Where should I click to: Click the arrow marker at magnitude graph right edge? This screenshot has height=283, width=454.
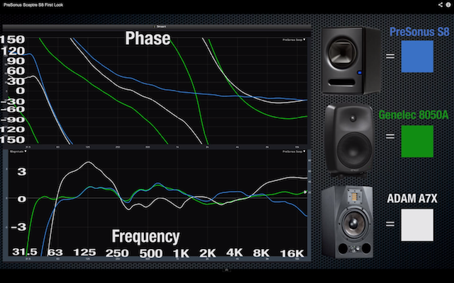tap(305, 192)
